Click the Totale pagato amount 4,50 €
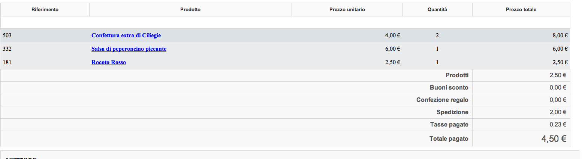582x159 pixels. pyautogui.click(x=554, y=139)
